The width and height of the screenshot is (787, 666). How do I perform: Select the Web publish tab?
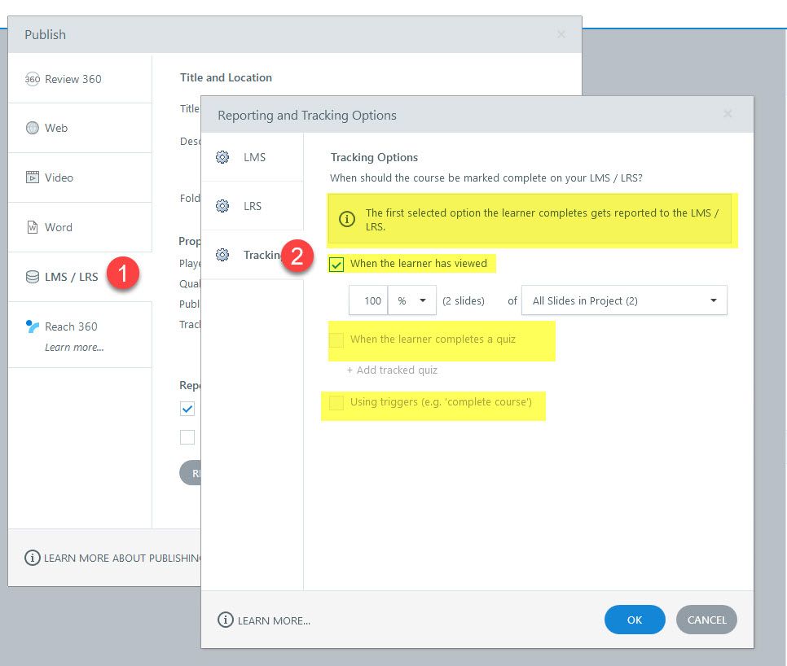(80, 128)
